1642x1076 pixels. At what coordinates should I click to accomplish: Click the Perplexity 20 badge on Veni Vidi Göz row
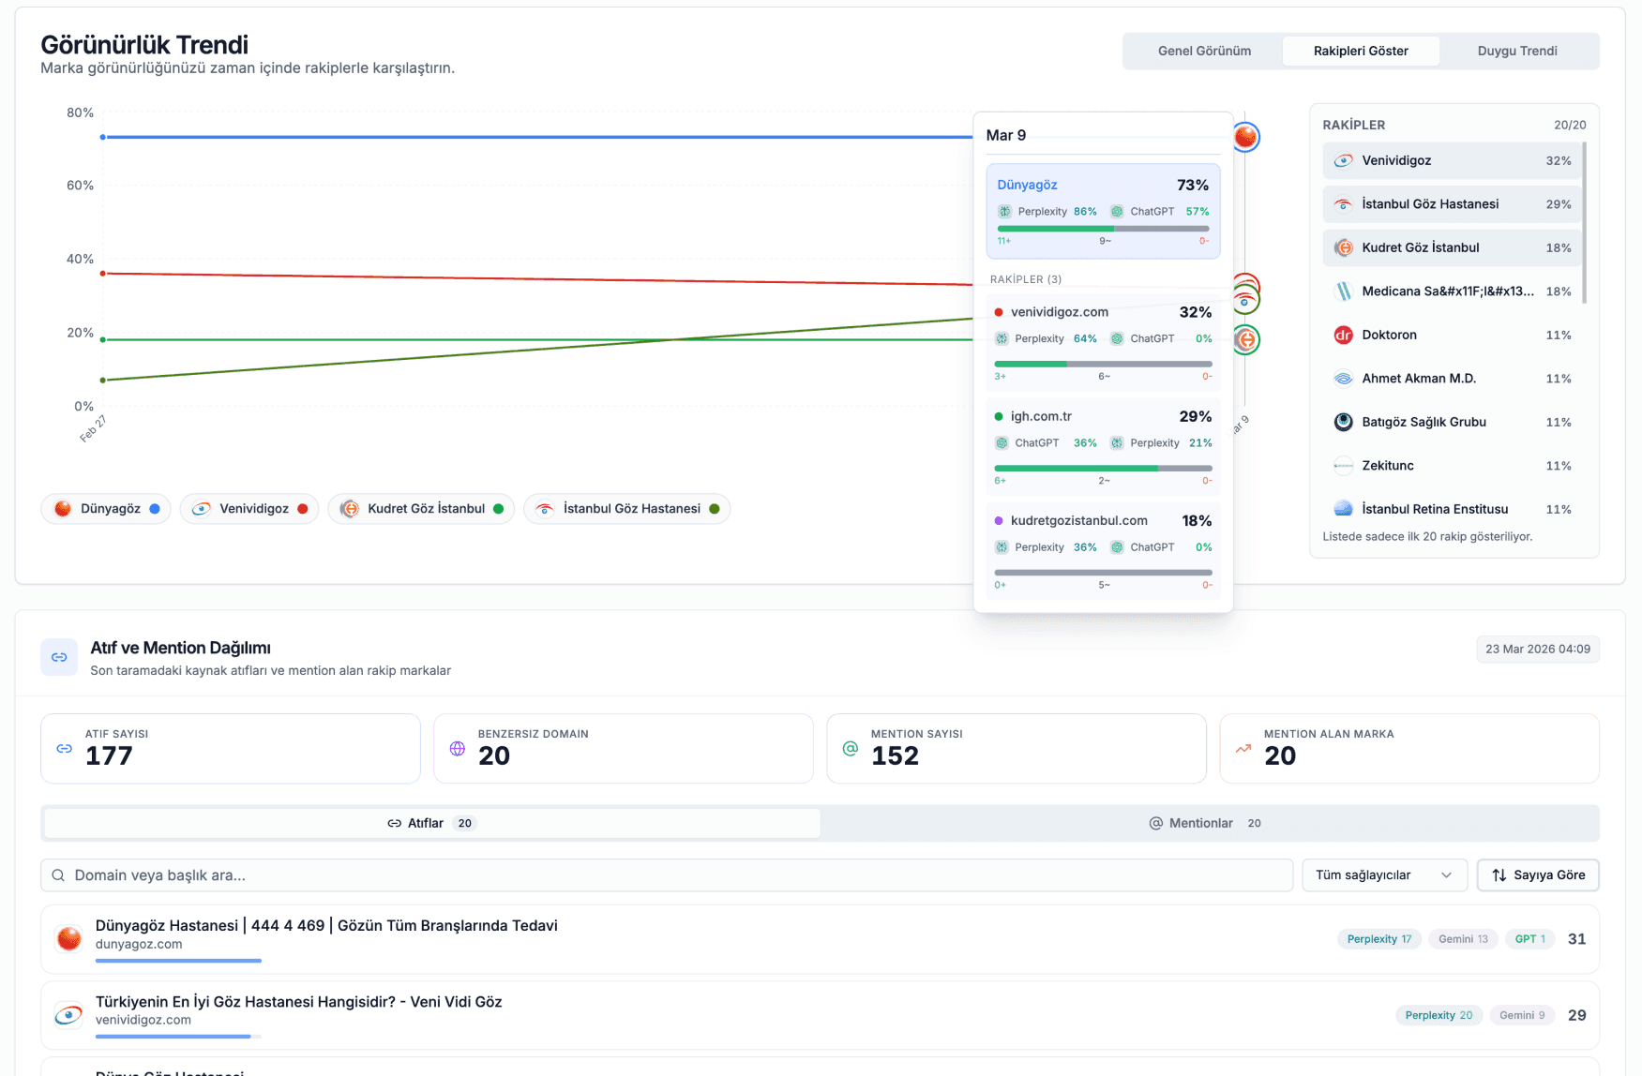[x=1438, y=1015]
